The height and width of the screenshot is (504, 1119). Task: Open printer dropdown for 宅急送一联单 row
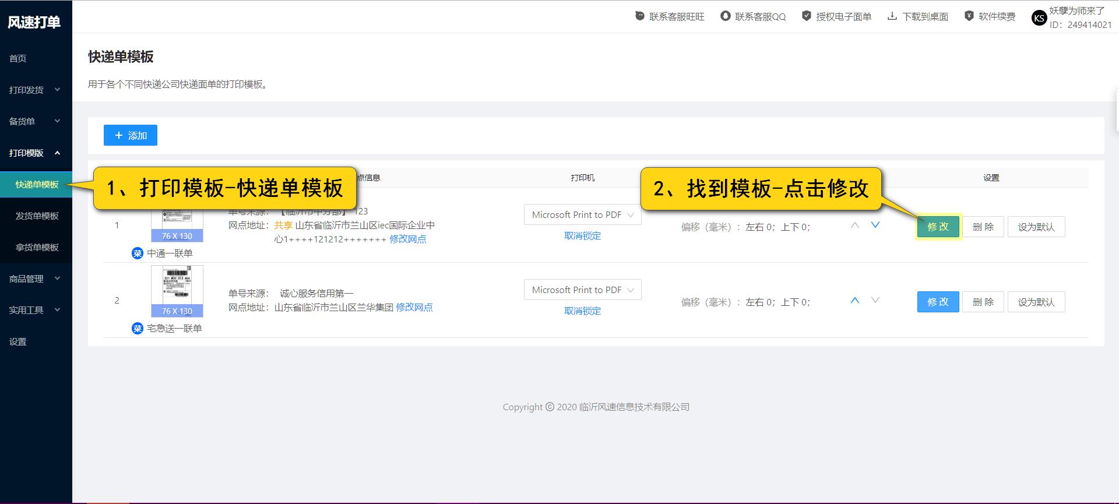583,290
